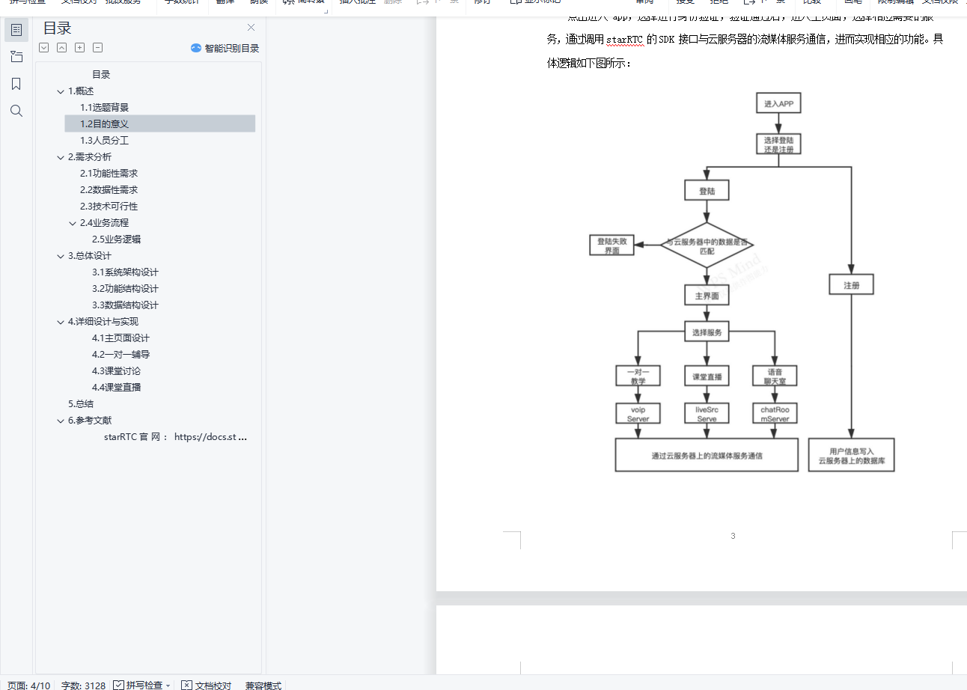Open the chapter navigation icon in sidebar
Screen dimensions: 967x690
point(16,57)
